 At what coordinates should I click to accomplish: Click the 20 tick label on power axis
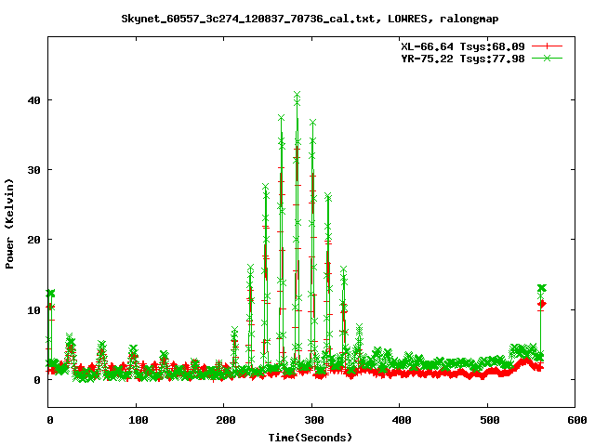pyautogui.click(x=33, y=240)
